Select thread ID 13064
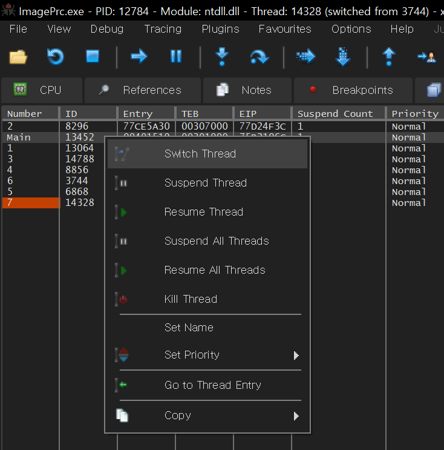This screenshot has height=450, width=444. click(79, 148)
